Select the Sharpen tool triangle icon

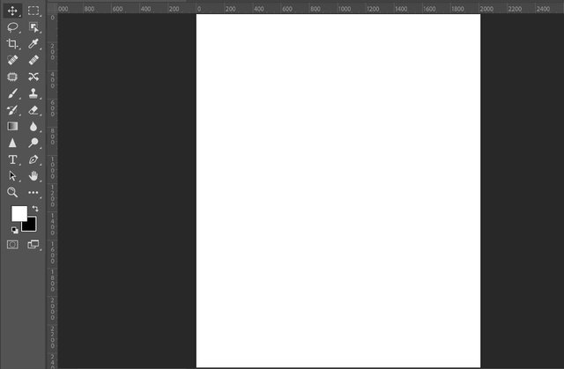12,143
